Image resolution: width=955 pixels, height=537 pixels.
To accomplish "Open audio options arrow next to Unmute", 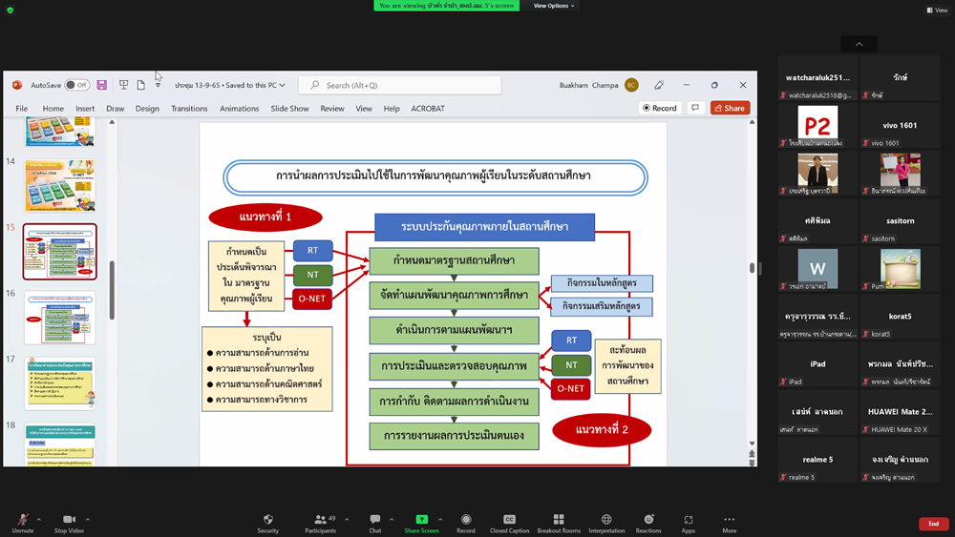I will (39, 520).
